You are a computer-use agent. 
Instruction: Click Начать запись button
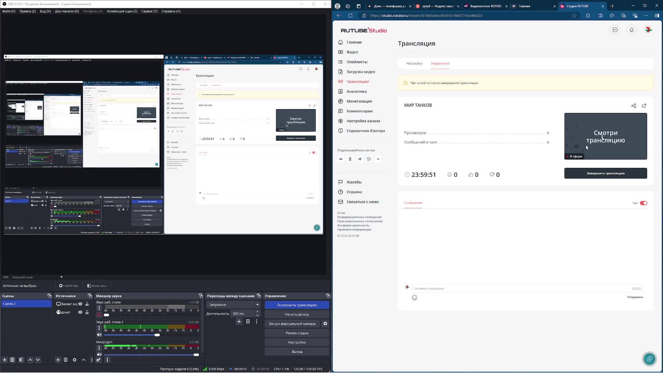[297, 314]
